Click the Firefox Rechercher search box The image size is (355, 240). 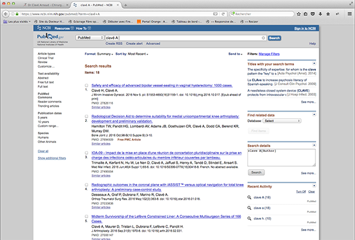262,14
